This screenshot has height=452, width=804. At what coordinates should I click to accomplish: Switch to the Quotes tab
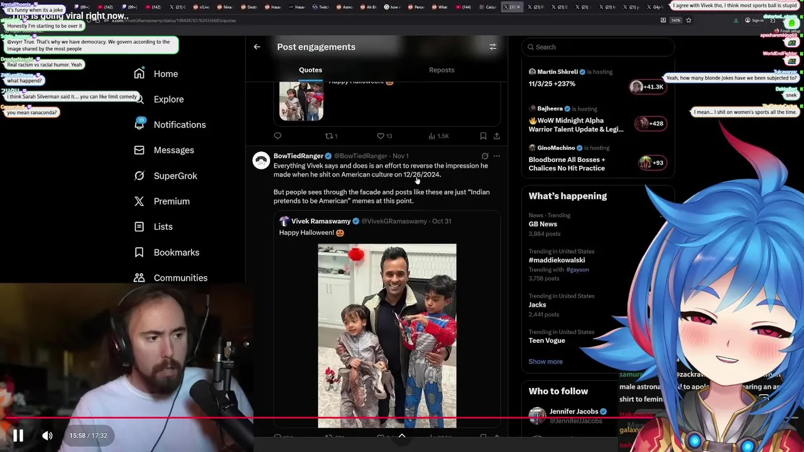pyautogui.click(x=310, y=70)
